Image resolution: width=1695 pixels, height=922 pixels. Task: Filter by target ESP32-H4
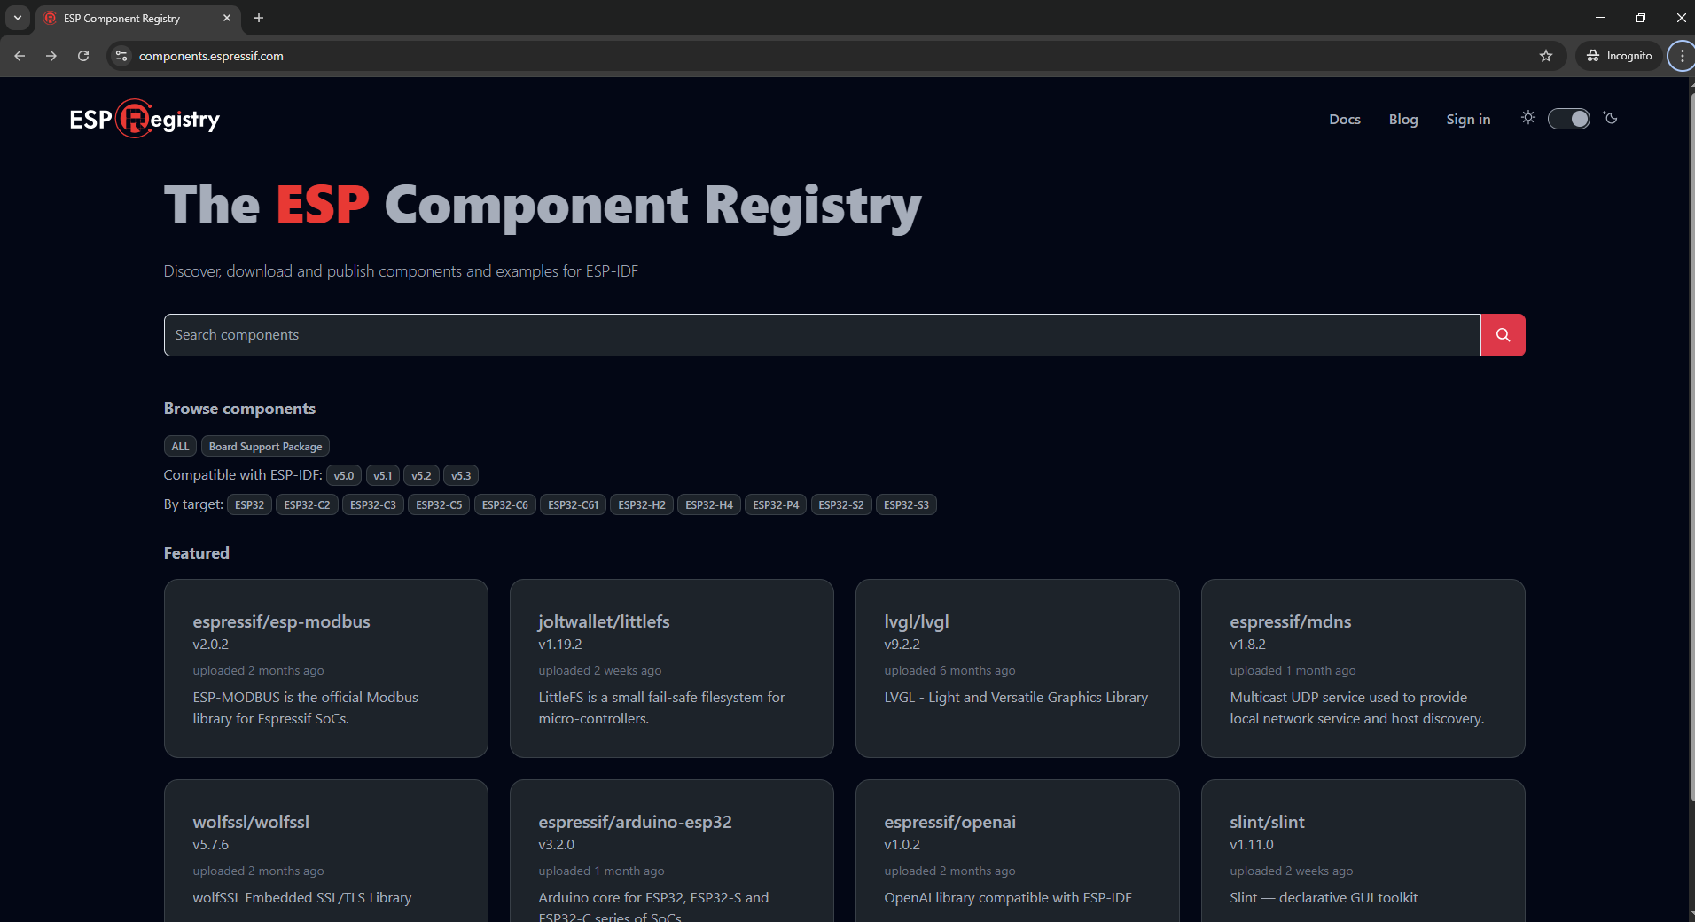pos(709,505)
